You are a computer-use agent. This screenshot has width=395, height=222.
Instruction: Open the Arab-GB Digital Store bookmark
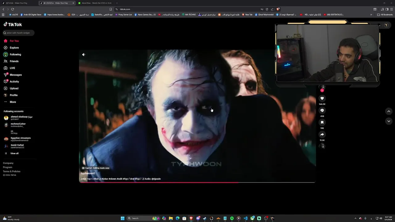[x=31, y=14]
